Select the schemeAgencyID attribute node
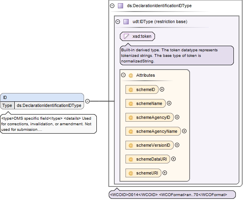243x200 pixels. click(x=149, y=117)
